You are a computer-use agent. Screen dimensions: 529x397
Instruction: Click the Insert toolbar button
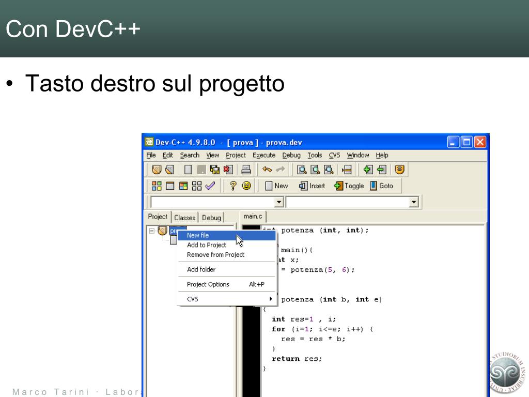[312, 186]
